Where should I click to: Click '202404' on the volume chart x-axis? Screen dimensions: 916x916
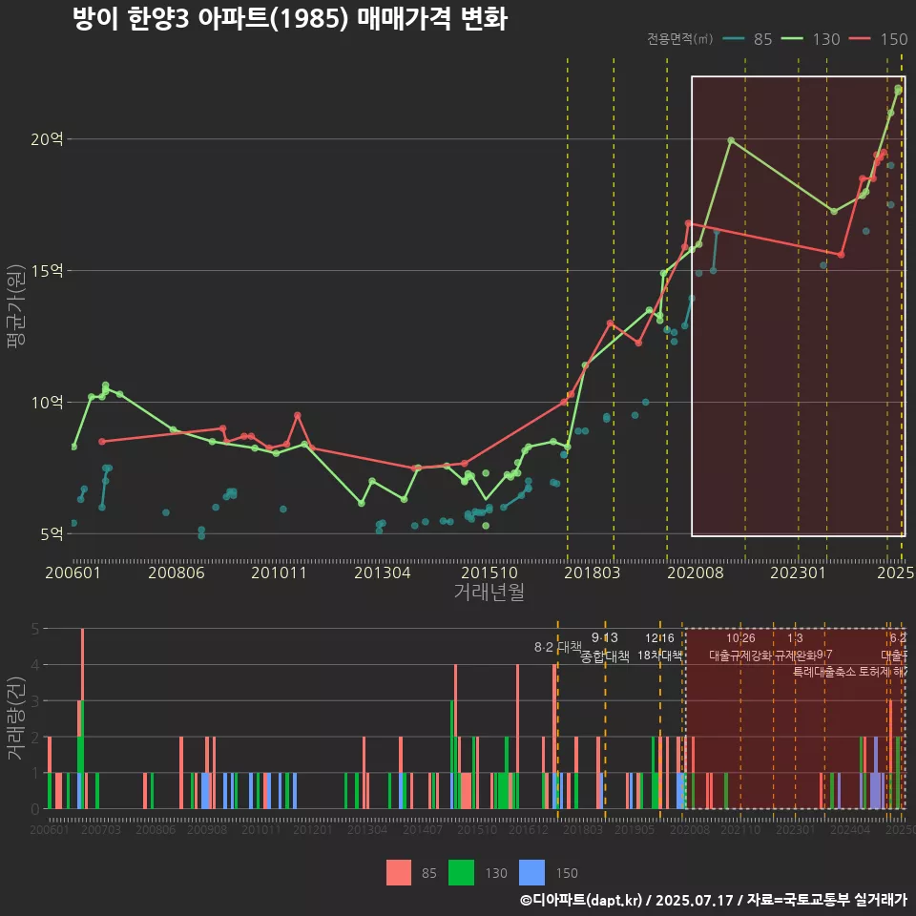[x=850, y=829]
